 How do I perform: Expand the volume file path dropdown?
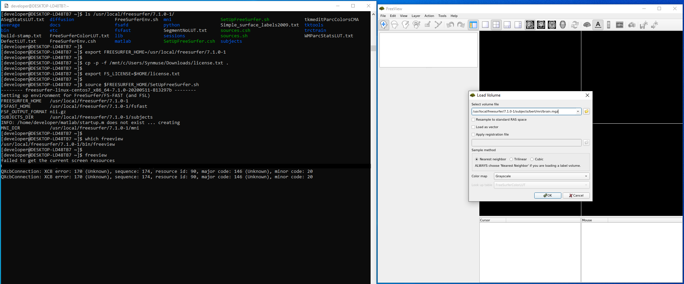pos(578,111)
